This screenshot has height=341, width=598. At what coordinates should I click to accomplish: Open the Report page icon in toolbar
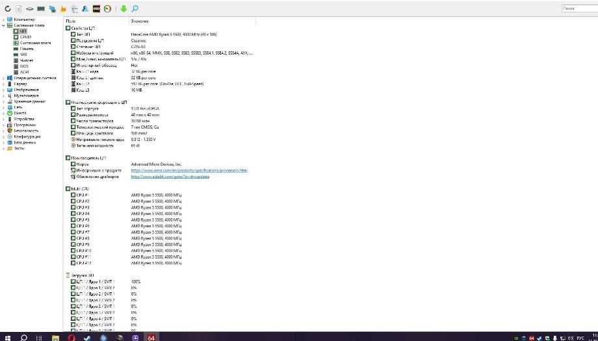[18, 8]
